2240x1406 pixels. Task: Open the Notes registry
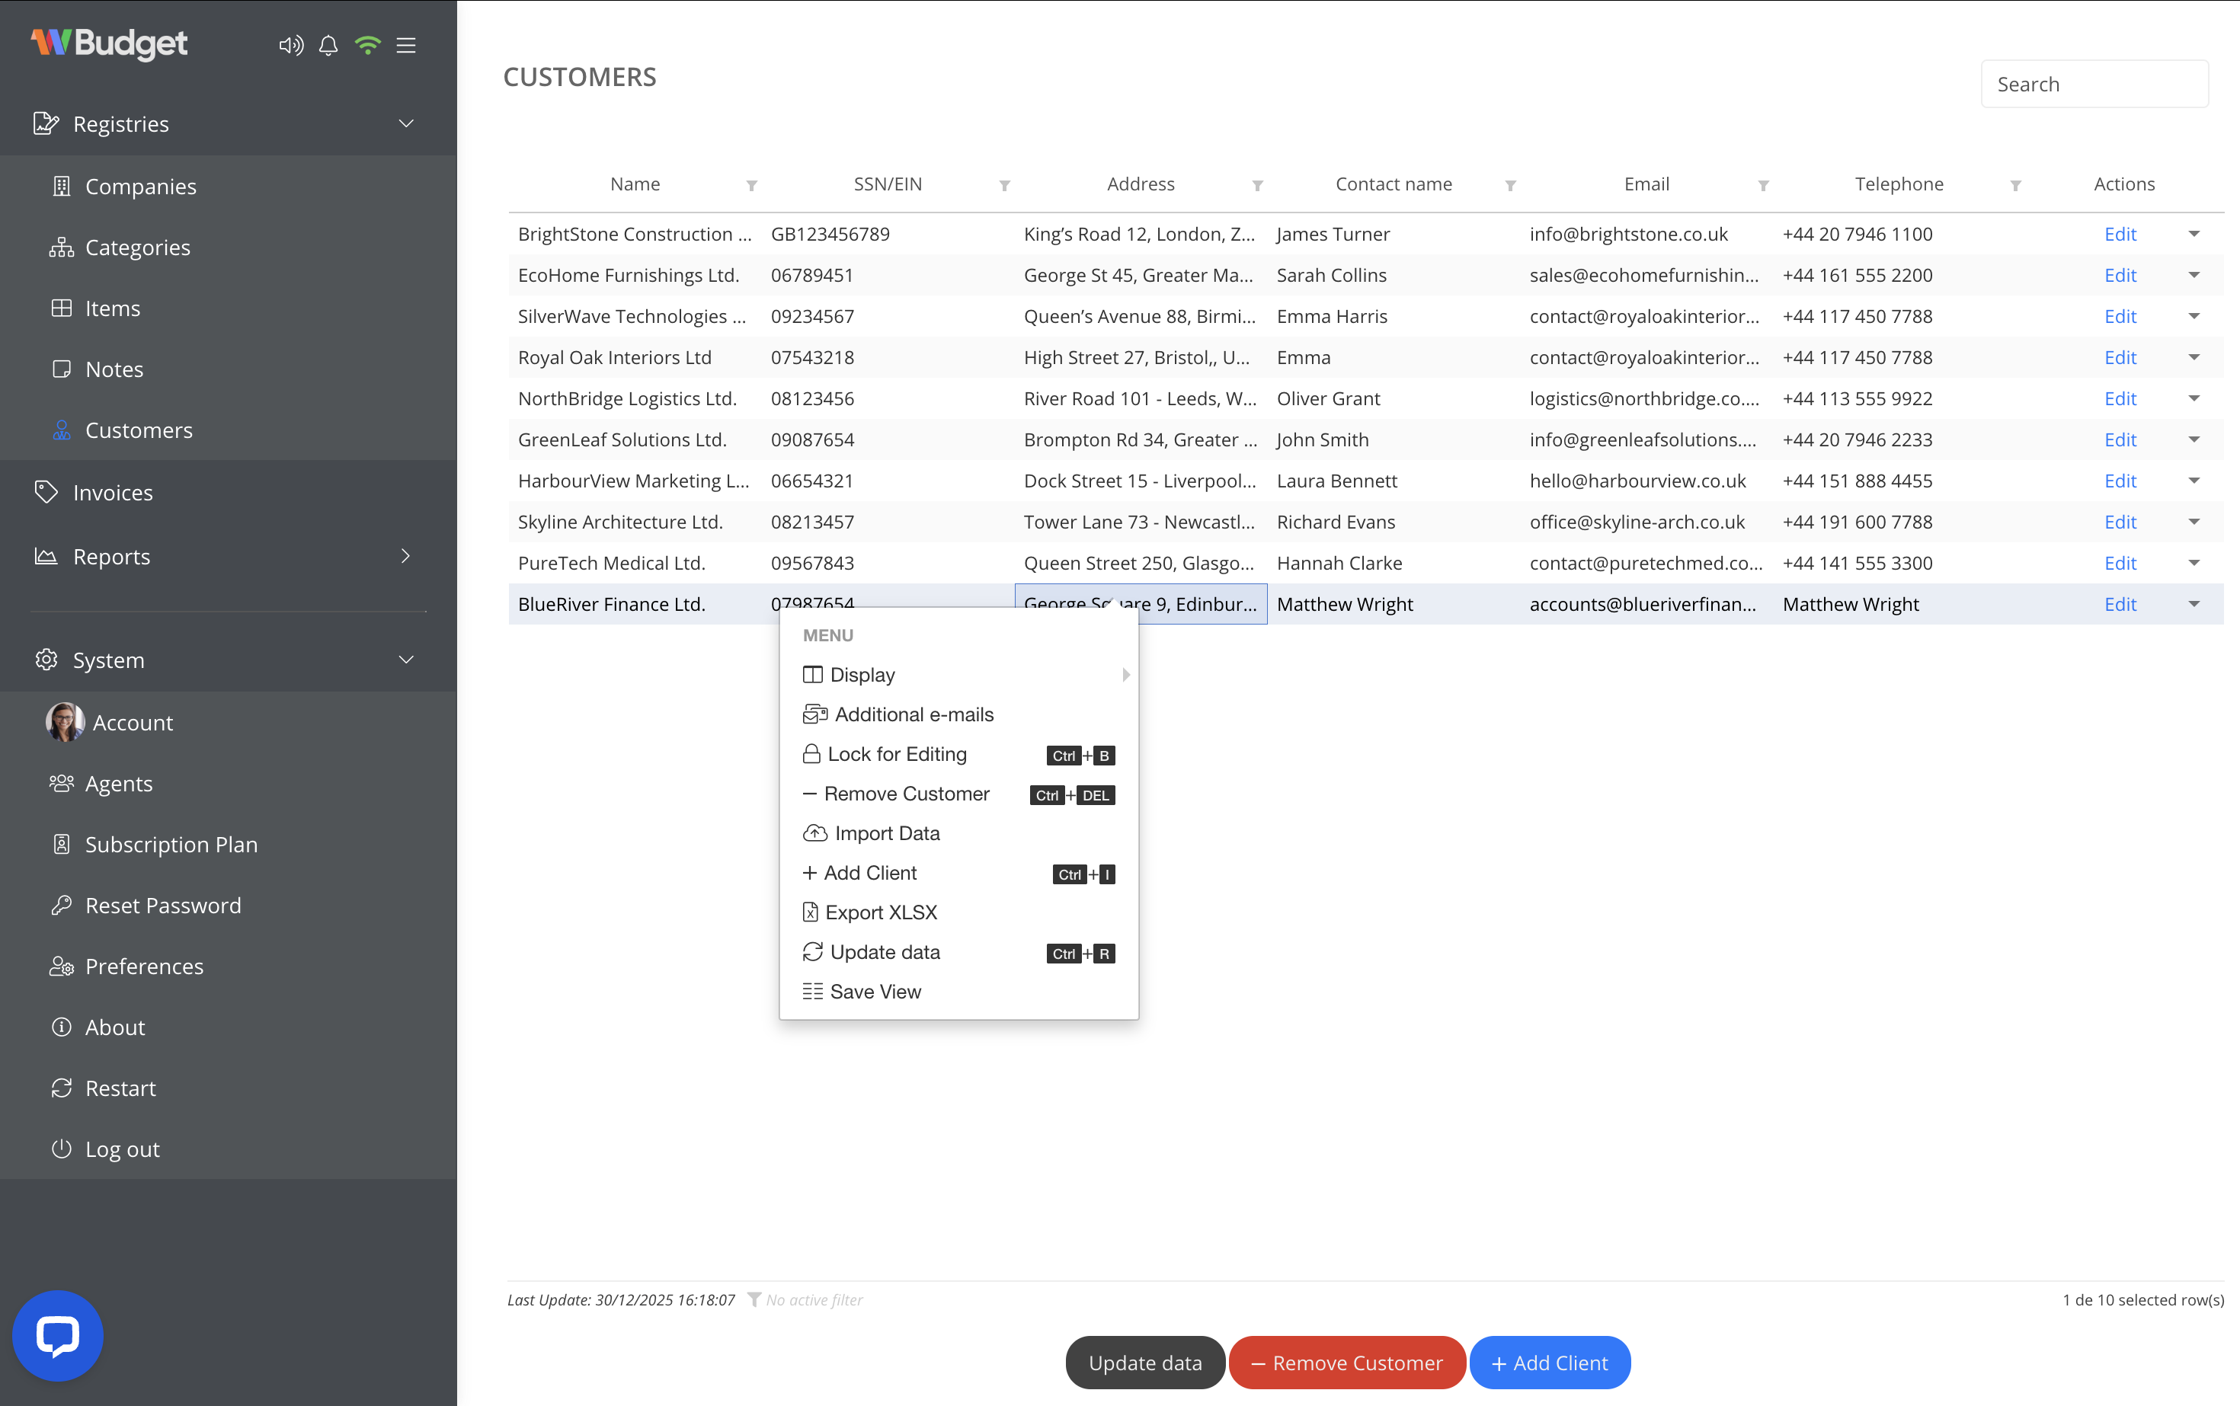click(114, 368)
